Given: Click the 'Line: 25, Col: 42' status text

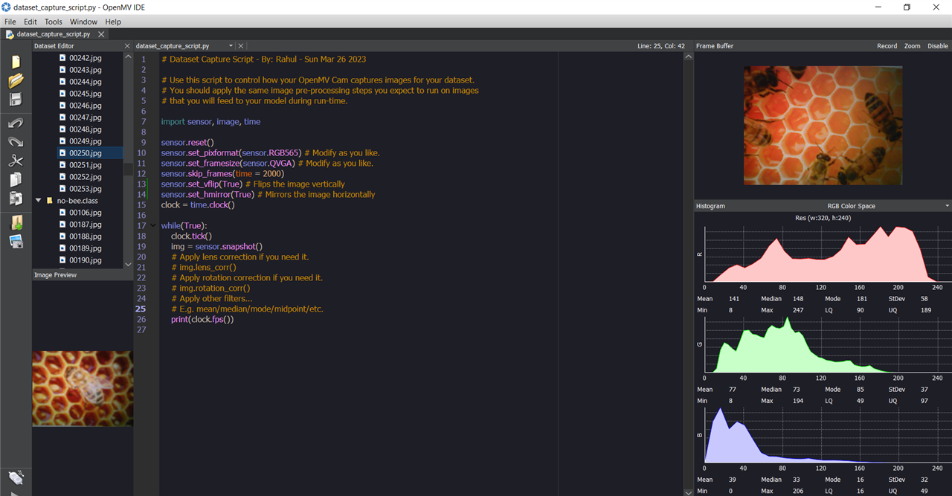Looking at the screenshot, I should [661, 46].
